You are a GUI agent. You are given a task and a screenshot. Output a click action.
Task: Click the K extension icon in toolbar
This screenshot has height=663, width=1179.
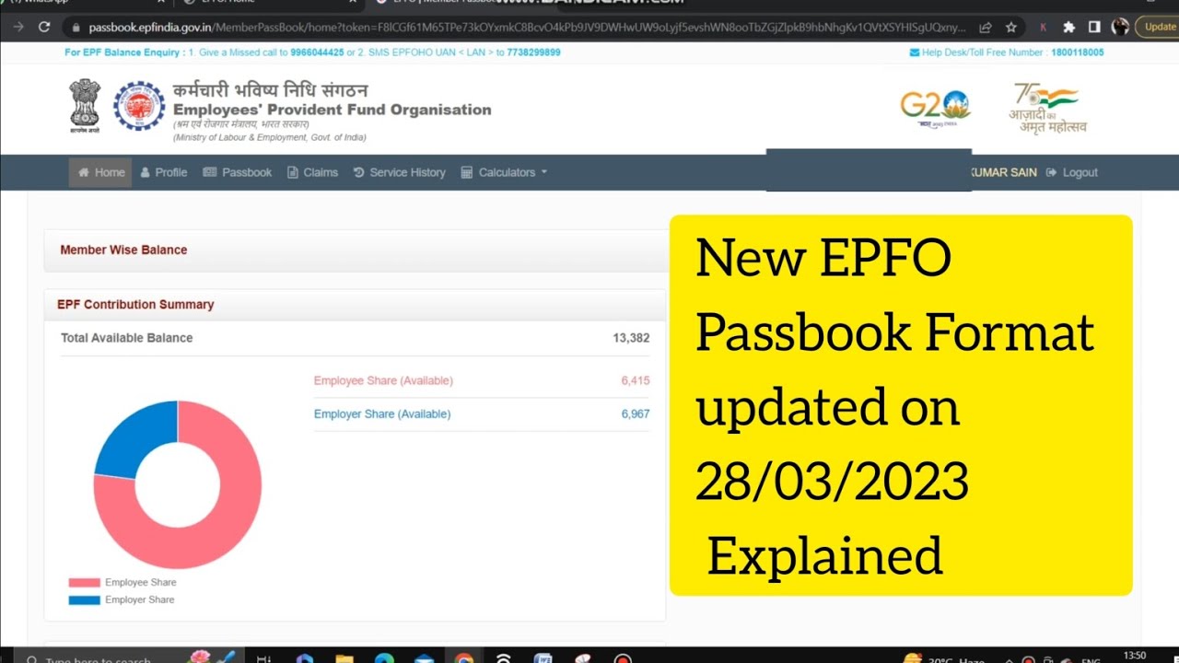[1044, 28]
